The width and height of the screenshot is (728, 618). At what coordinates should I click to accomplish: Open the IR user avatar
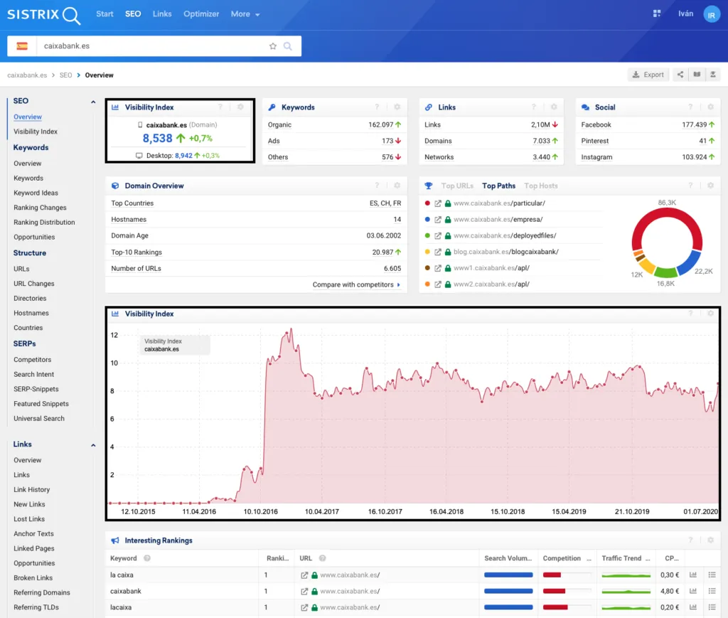pos(711,14)
